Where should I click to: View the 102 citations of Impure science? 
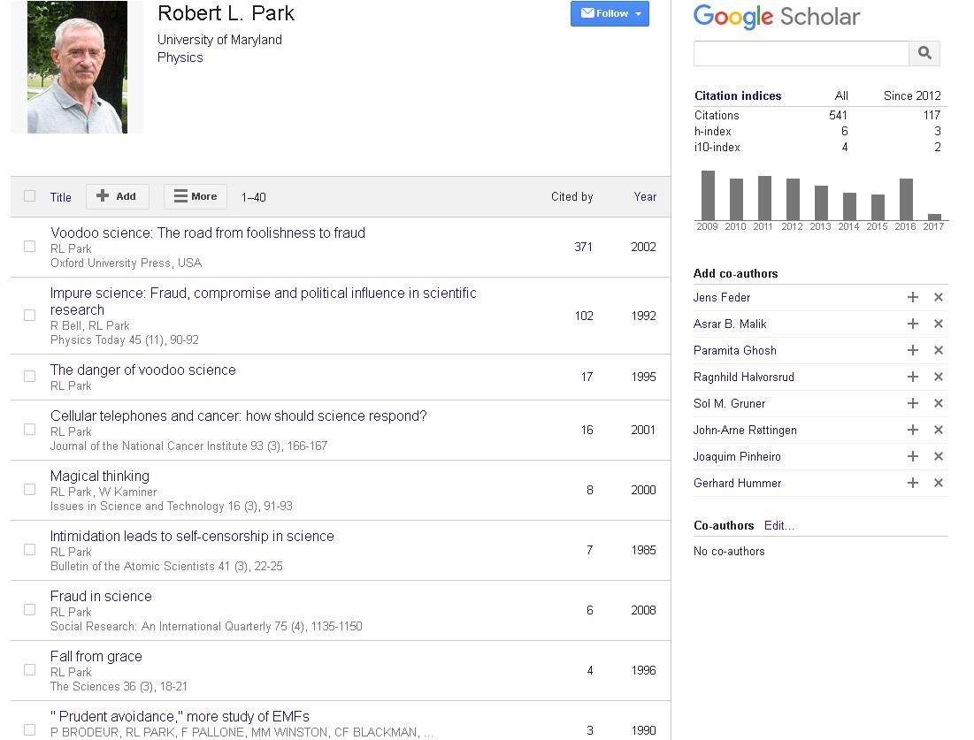click(584, 316)
